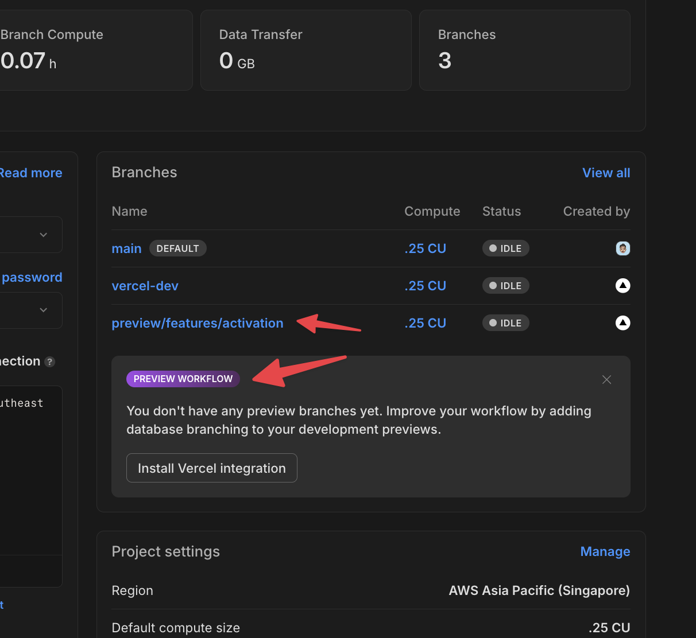Open the dropdown below the password link
The height and width of the screenshot is (638, 696).
[31, 310]
